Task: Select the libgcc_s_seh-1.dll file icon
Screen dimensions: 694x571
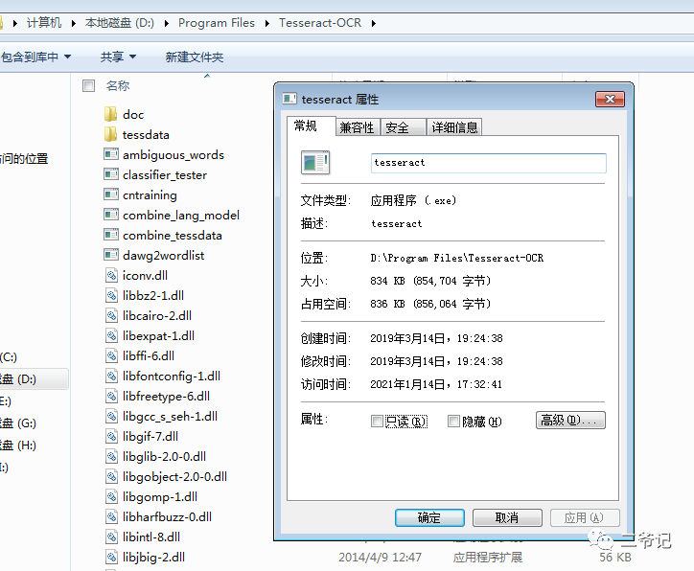Action: tap(111, 416)
